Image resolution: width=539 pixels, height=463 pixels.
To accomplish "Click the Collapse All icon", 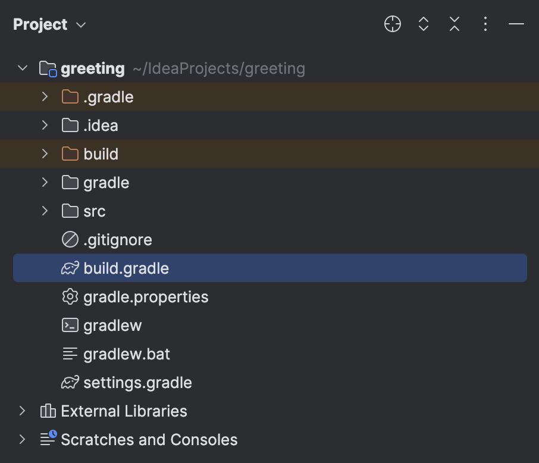I will point(454,24).
